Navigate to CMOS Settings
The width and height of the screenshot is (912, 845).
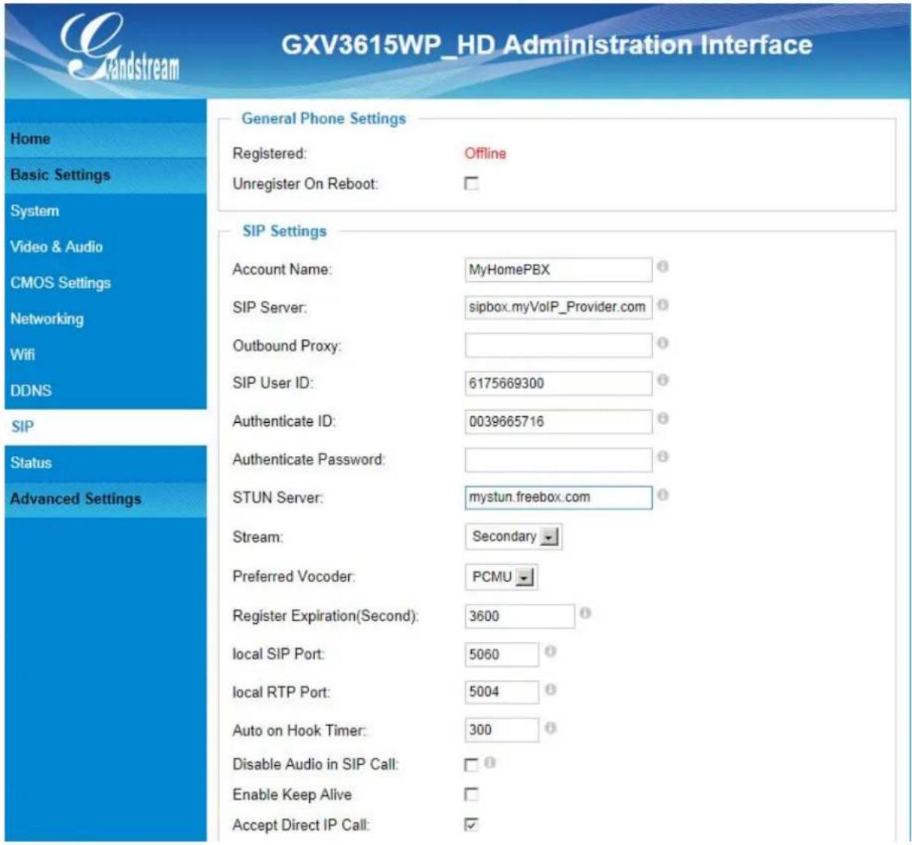click(x=106, y=283)
